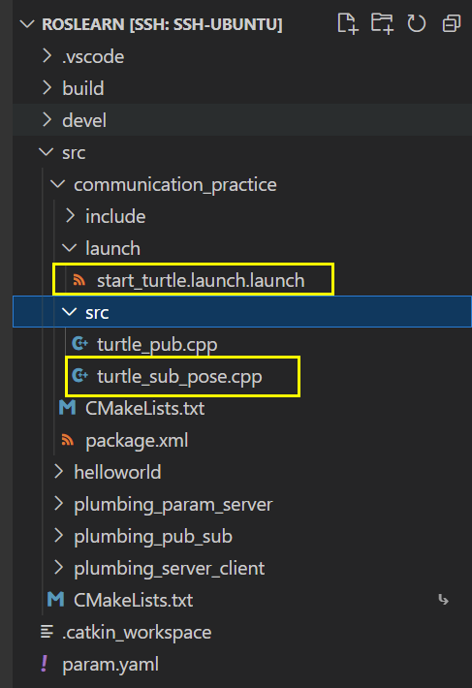Select the plumbing_param_server folder name
Viewport: 472px width, 688px height.
click(x=173, y=505)
